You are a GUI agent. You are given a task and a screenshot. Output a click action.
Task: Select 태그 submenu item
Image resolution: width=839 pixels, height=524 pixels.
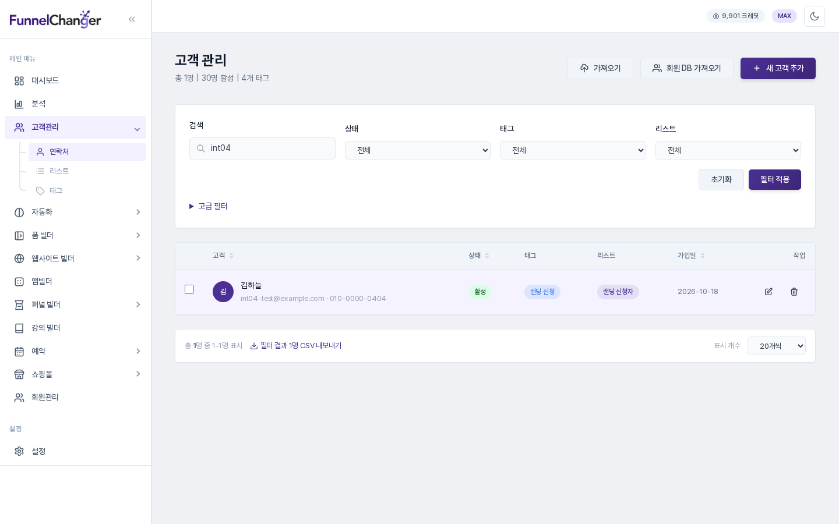(87, 191)
